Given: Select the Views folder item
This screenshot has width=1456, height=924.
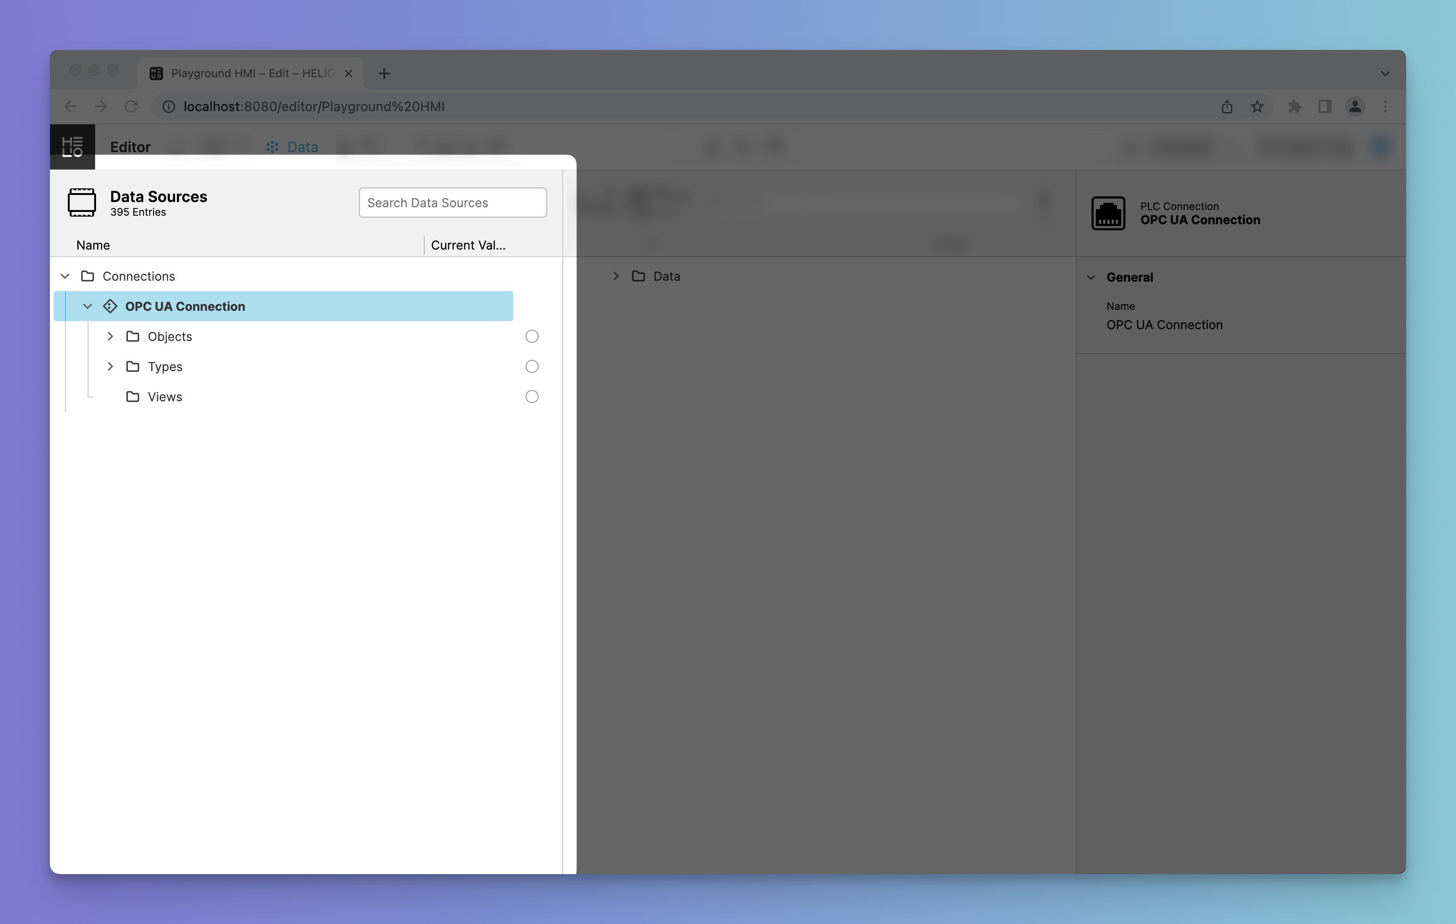Looking at the screenshot, I should point(164,397).
